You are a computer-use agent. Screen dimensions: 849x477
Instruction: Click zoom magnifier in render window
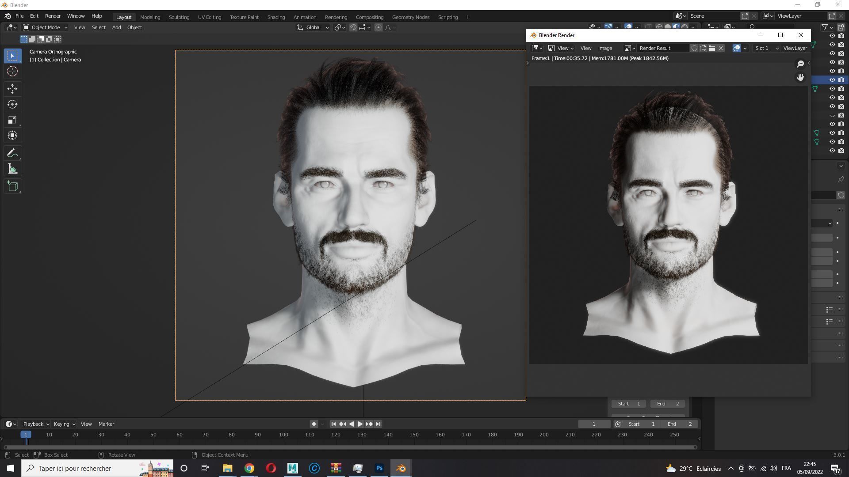point(800,64)
